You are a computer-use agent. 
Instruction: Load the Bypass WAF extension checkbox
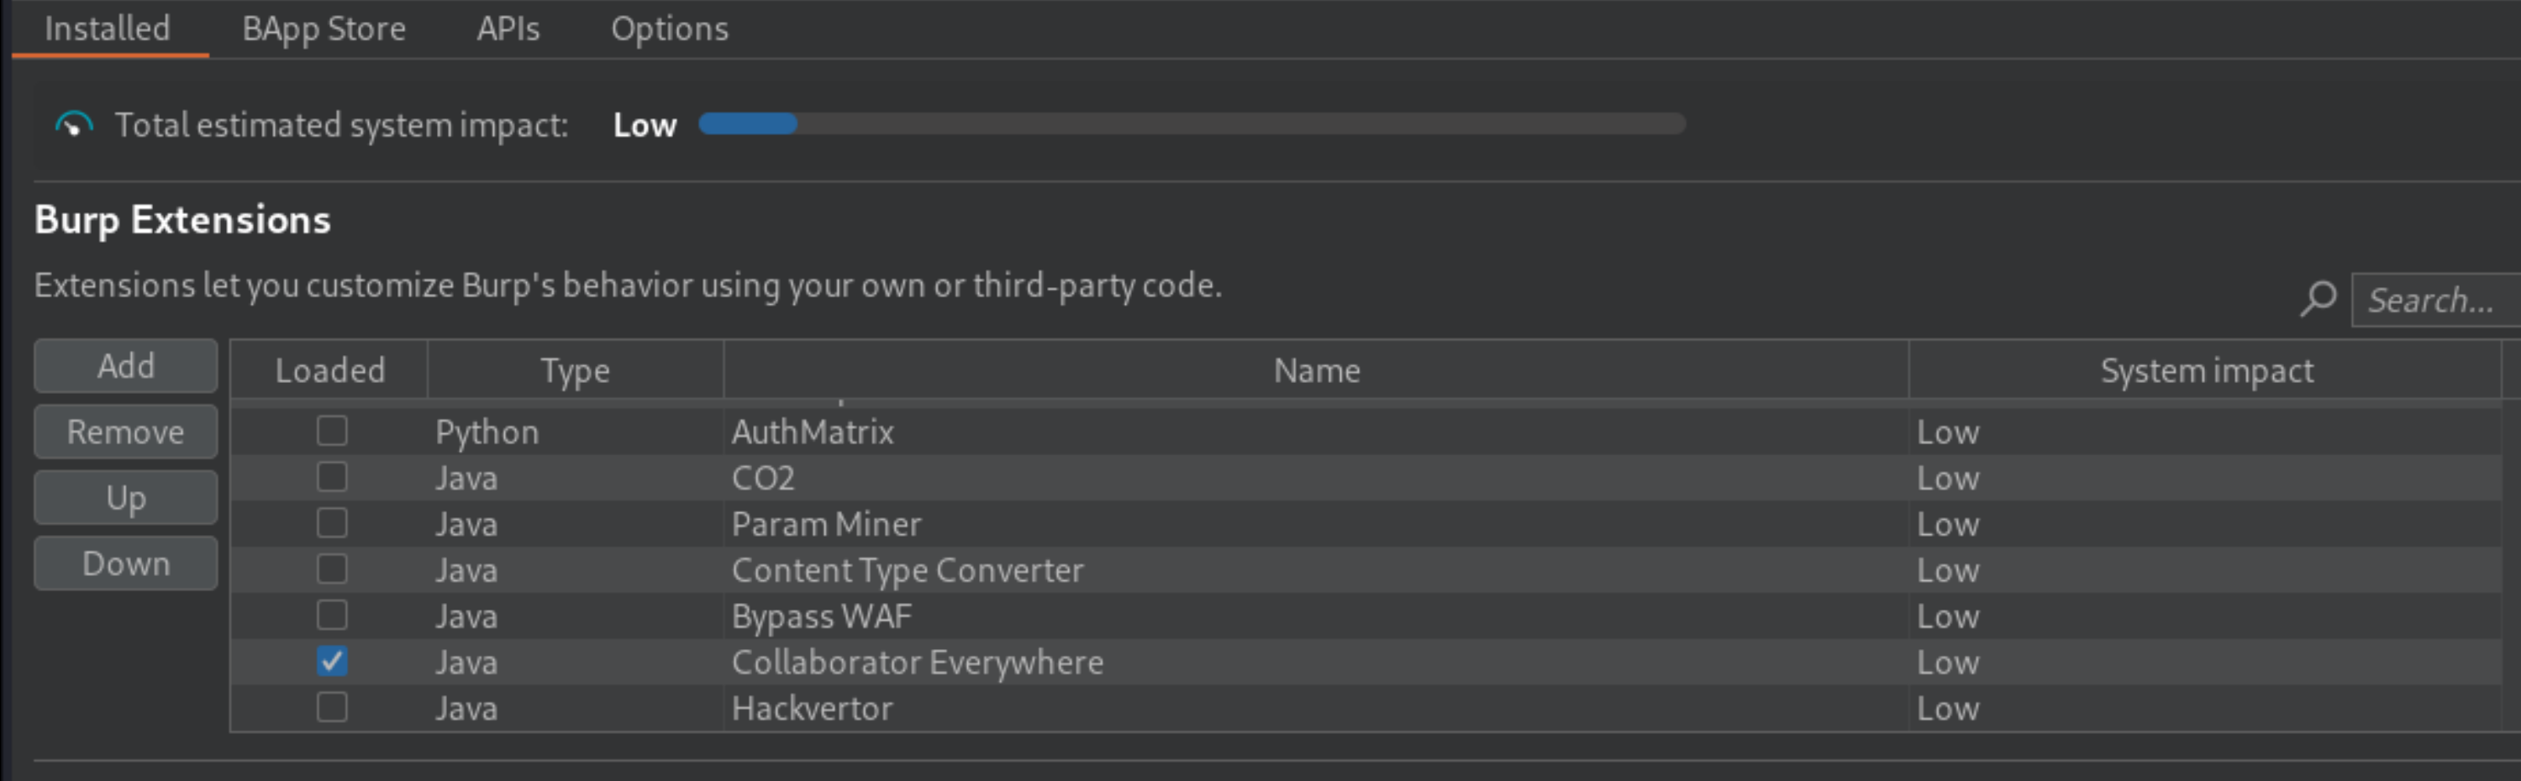tap(332, 615)
